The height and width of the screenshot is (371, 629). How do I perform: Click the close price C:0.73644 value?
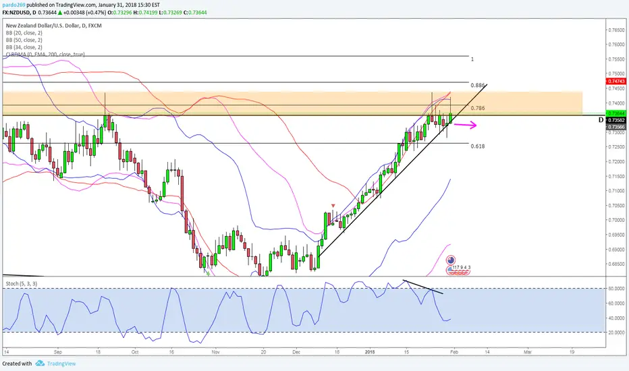195,12
